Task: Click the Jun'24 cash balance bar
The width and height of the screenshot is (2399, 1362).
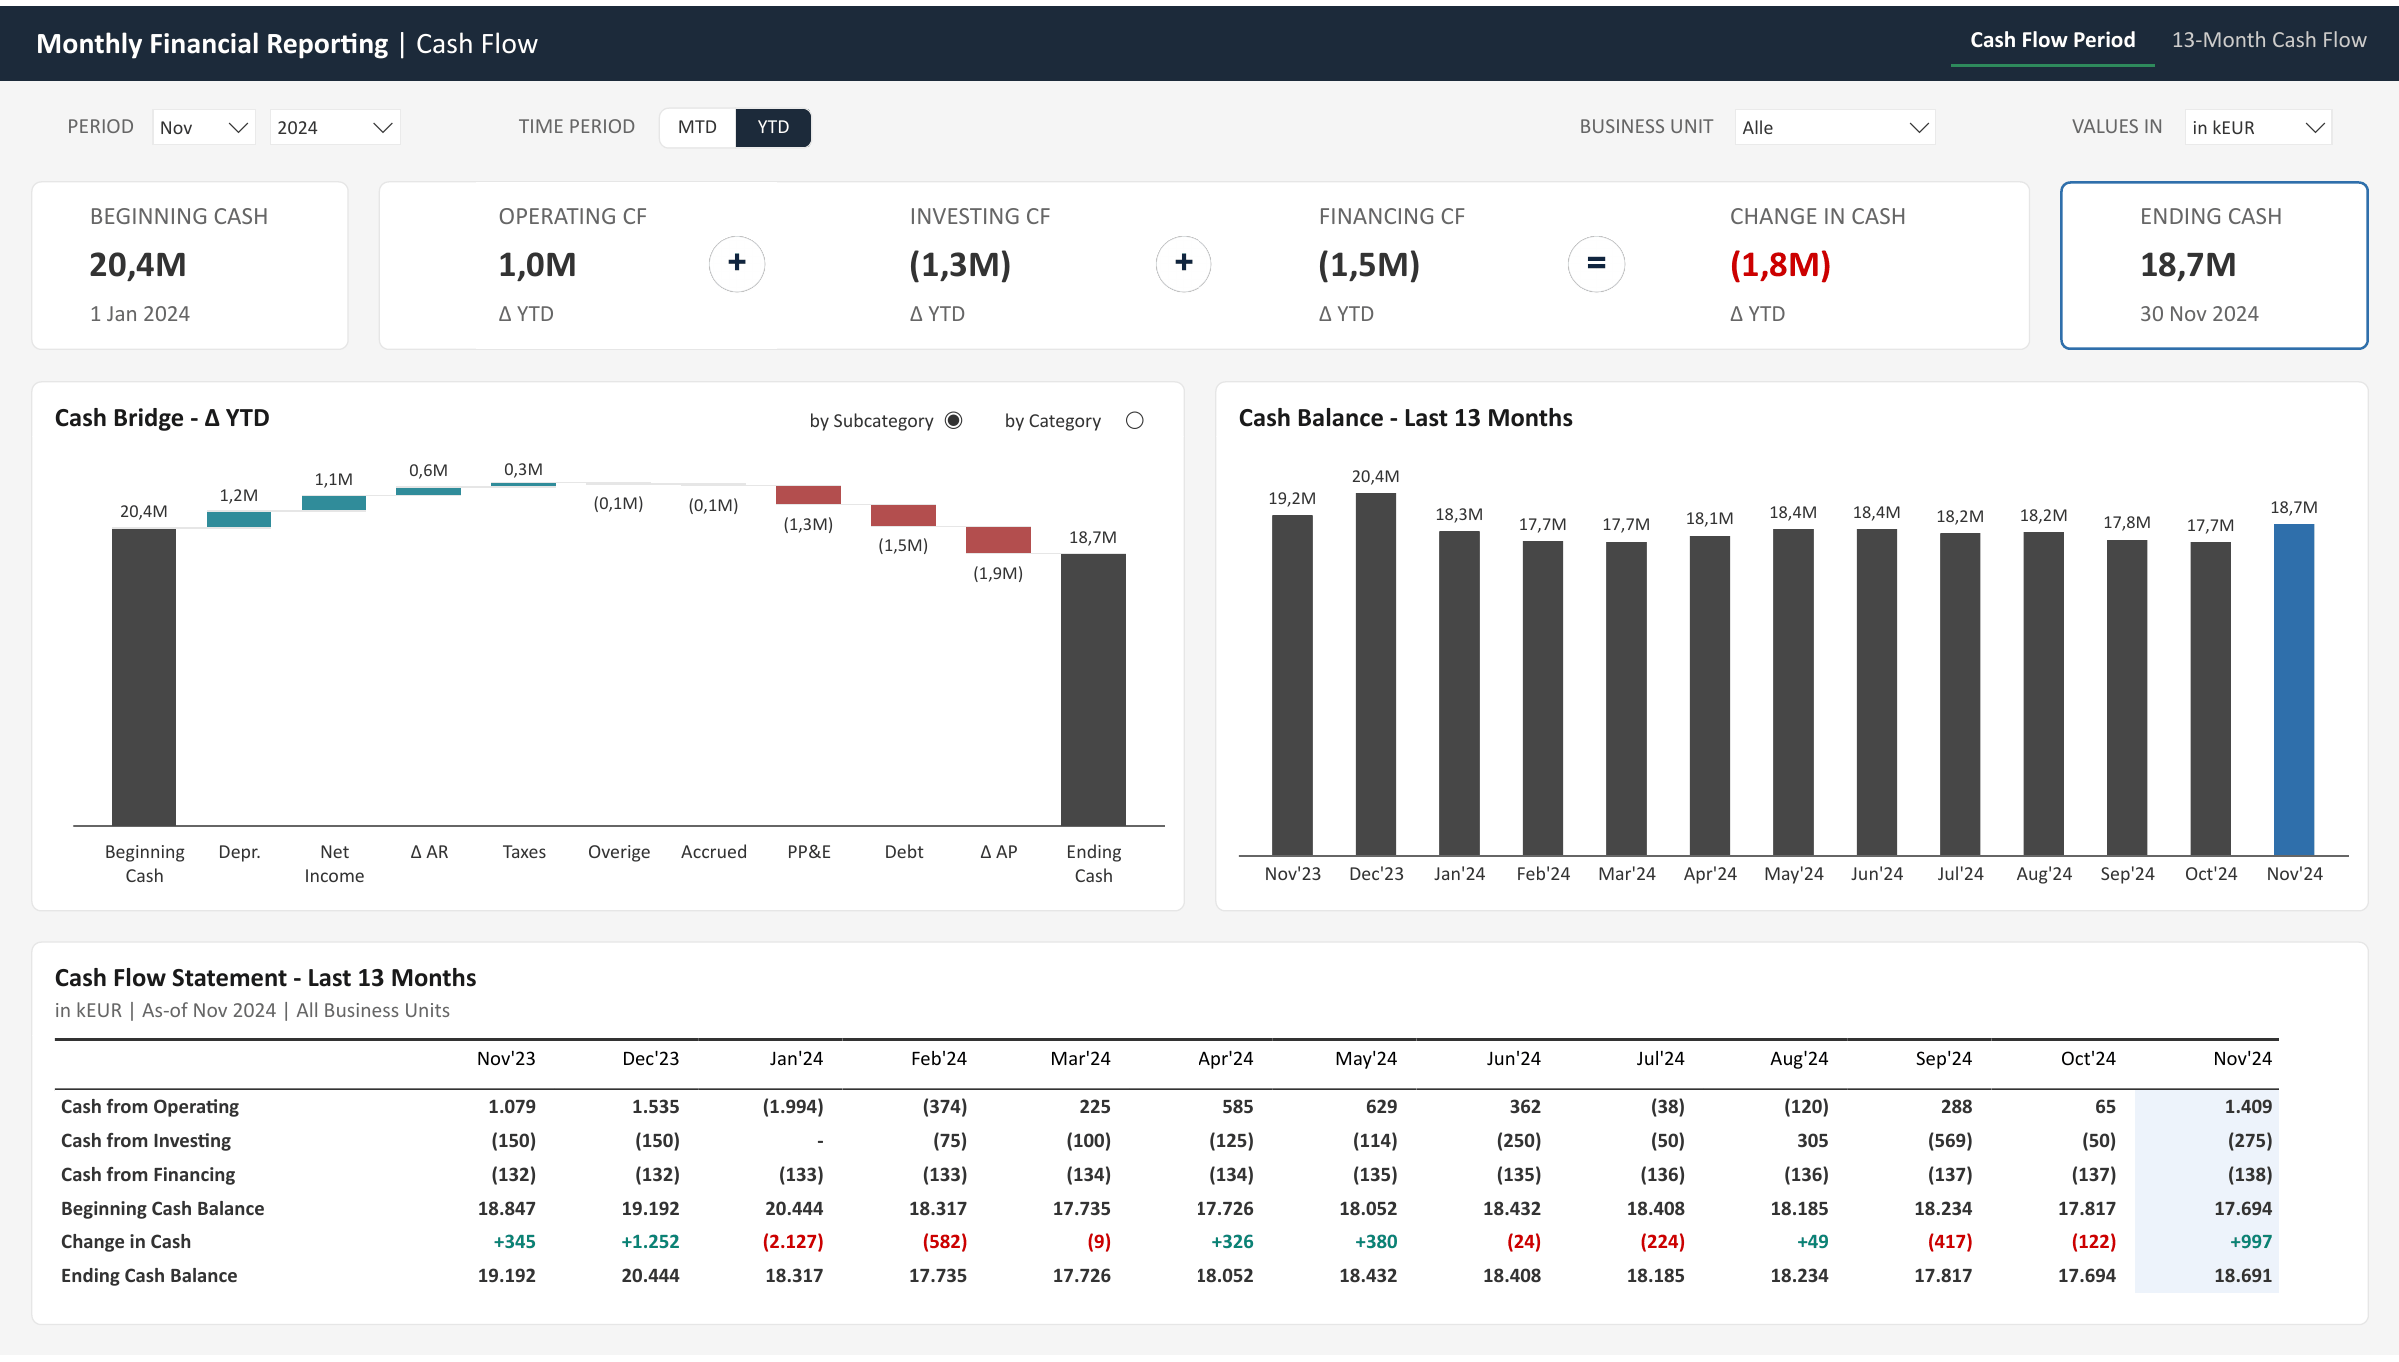Action: pos(1877,692)
